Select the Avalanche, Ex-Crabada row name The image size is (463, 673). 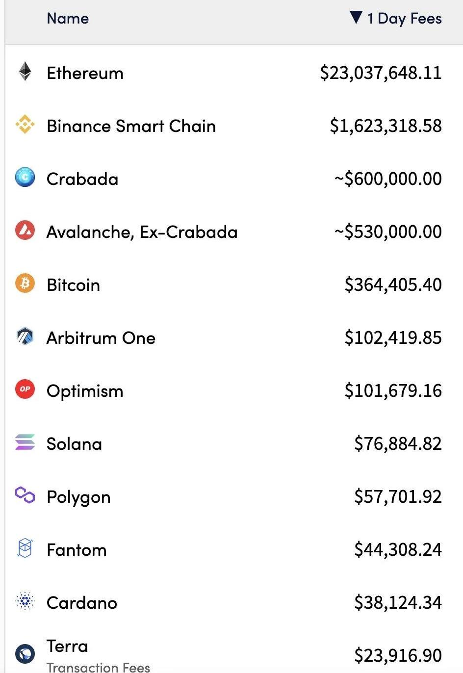tap(142, 232)
